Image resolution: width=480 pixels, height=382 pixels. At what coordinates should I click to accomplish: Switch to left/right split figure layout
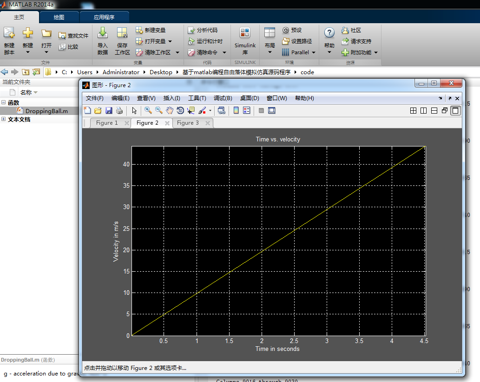[424, 110]
